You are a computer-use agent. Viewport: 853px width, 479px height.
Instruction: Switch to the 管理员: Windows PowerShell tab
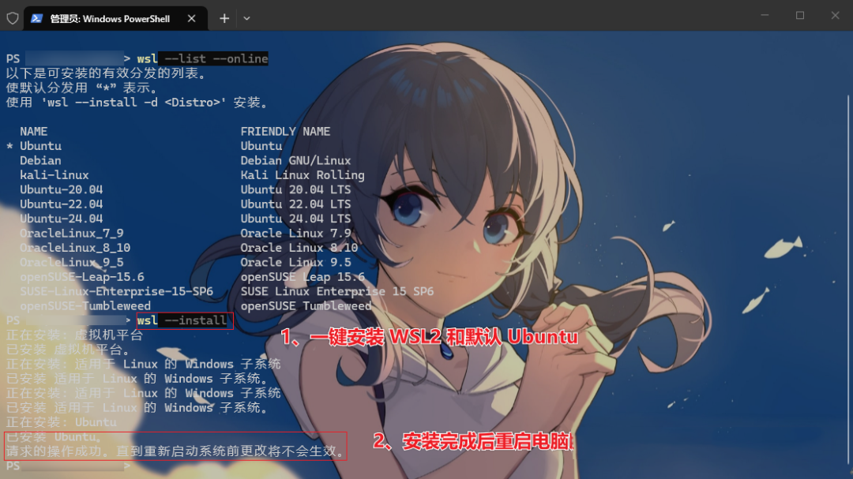[x=103, y=17]
